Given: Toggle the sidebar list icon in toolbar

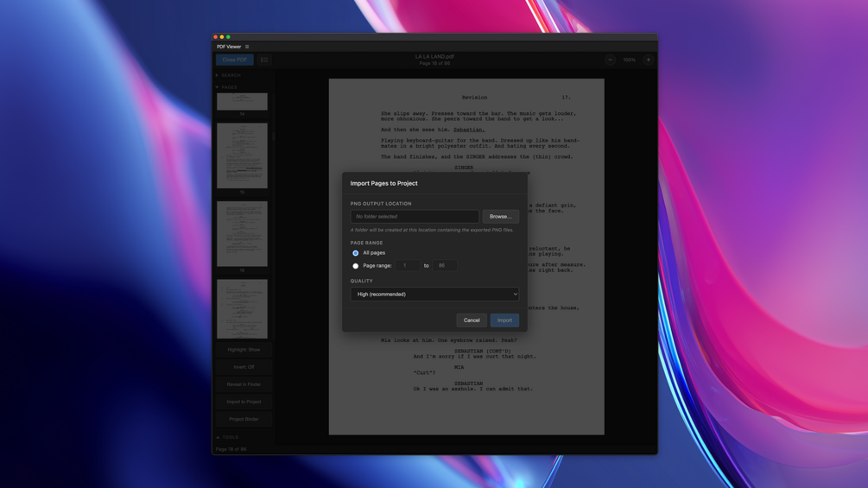Looking at the screenshot, I should point(264,60).
